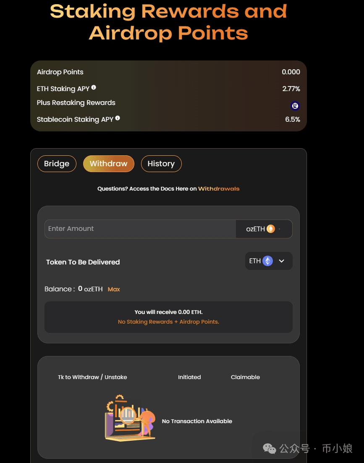Click the ETH Staking APY info icon
Screen dimensions: 364x463
coord(94,87)
